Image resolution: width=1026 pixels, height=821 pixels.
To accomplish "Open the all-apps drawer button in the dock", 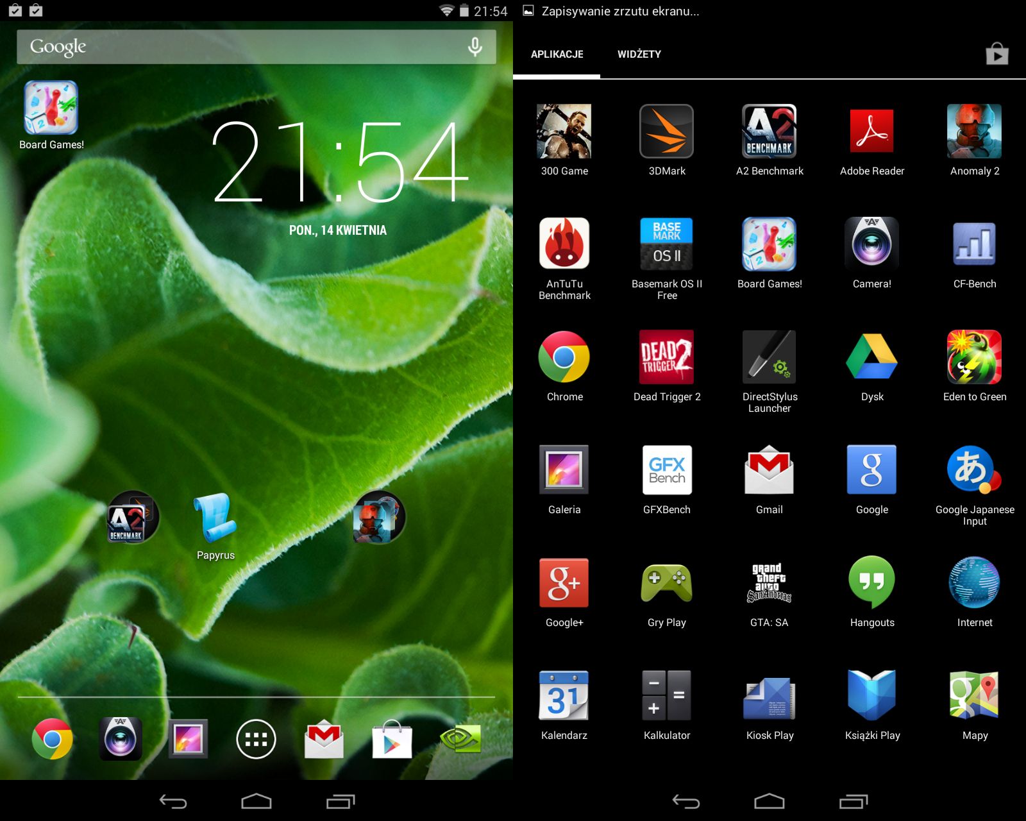I will (x=256, y=739).
